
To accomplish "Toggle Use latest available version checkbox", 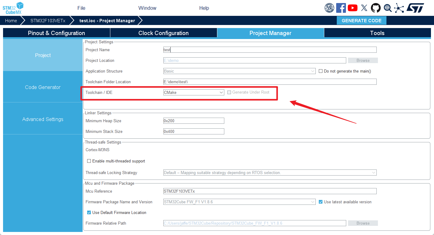I will (x=321, y=202).
